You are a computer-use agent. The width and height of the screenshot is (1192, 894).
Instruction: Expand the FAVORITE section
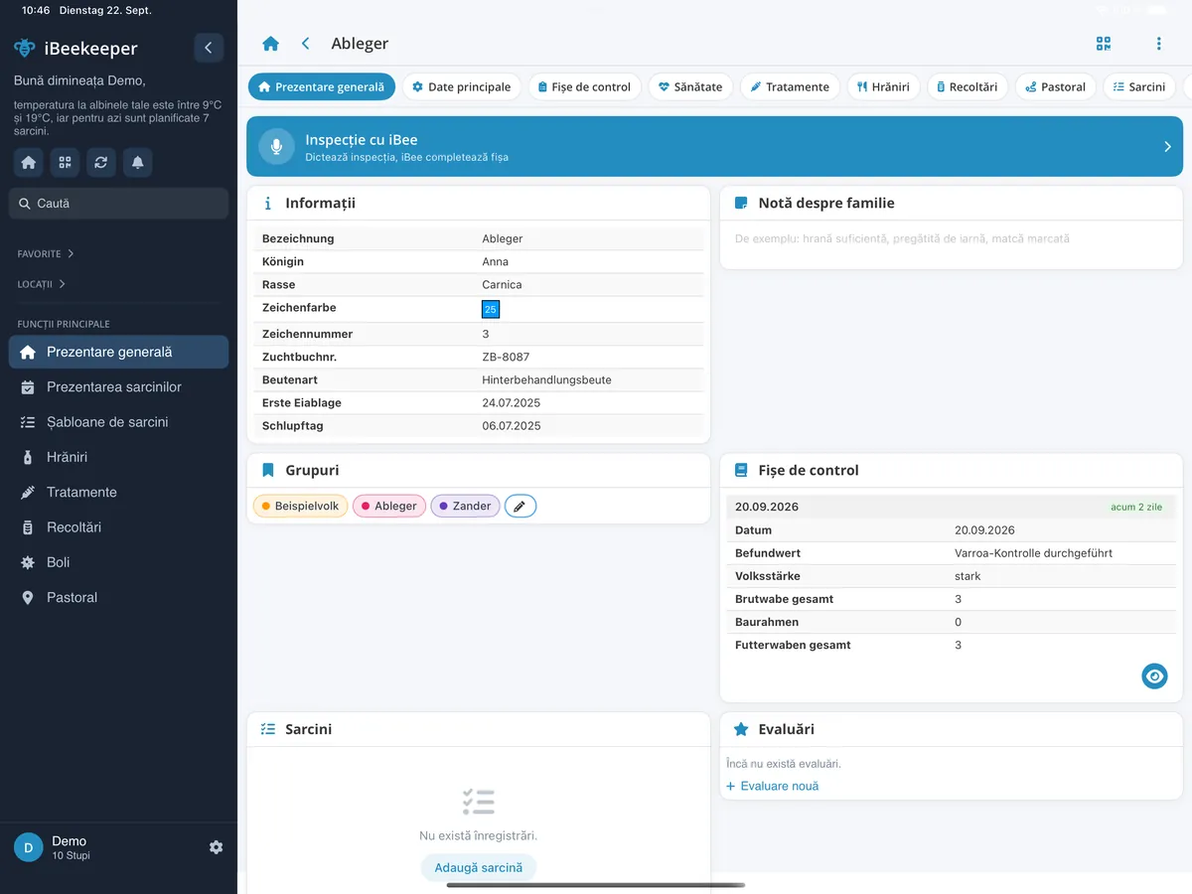pyautogui.click(x=46, y=254)
